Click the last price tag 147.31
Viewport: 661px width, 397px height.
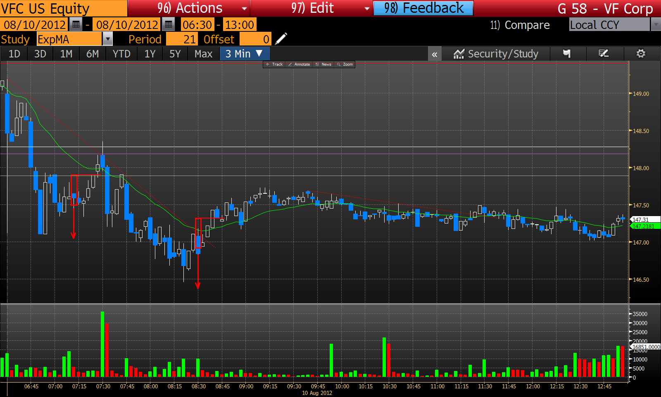pyautogui.click(x=645, y=220)
